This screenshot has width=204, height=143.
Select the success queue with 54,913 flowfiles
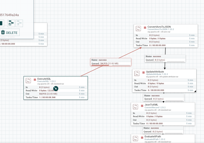[x=111, y=62]
